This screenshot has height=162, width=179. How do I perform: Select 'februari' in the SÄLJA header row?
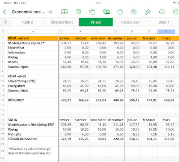click(149, 120)
